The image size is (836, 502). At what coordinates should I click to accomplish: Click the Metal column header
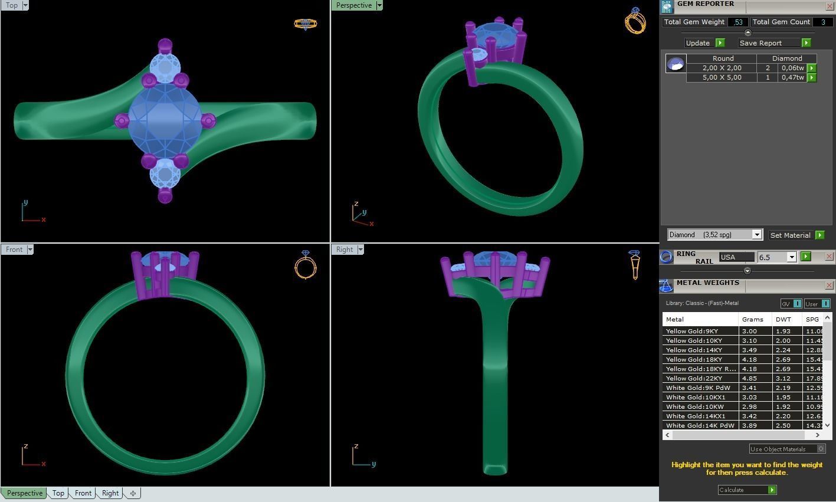[700, 319]
